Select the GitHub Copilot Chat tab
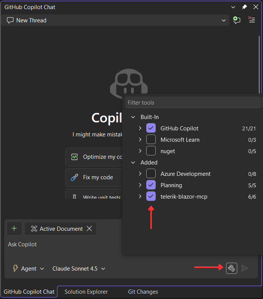Screen dimensions: 263x299 coord(29,292)
